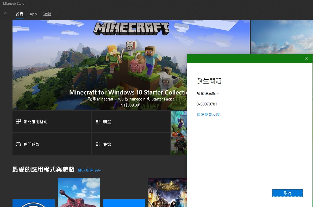313x207 pixels.
Task: Click the 發生問題 heading
Action: point(209,81)
